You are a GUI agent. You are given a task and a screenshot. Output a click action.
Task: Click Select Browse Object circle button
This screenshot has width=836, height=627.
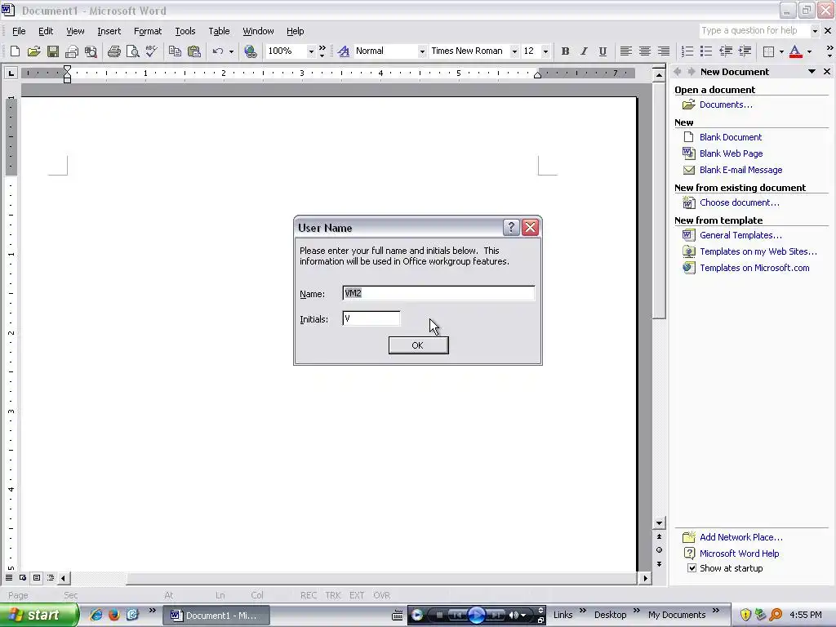[659, 550]
